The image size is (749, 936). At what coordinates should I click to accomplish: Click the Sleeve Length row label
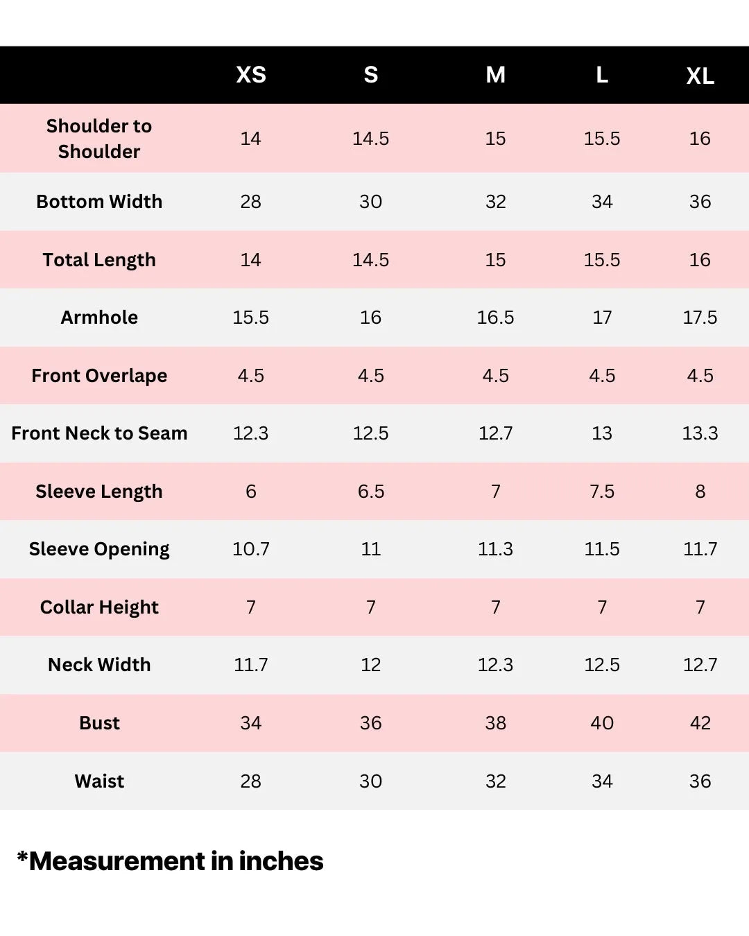99,492
